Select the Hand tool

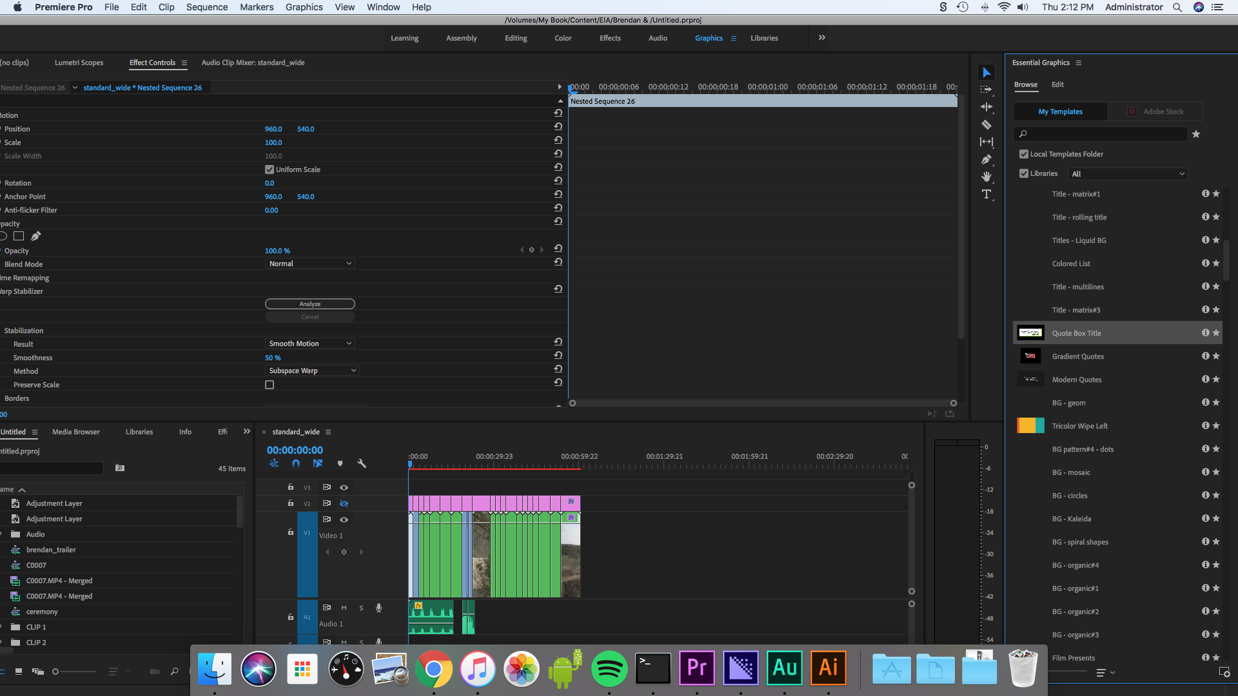tap(987, 177)
